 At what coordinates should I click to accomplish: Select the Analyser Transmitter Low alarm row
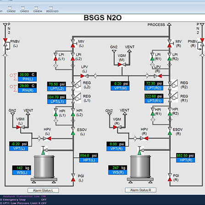click(24, 196)
